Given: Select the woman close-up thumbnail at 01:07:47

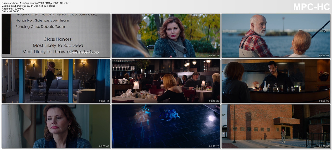Looking at the screenshot, I should tap(56, 126).
